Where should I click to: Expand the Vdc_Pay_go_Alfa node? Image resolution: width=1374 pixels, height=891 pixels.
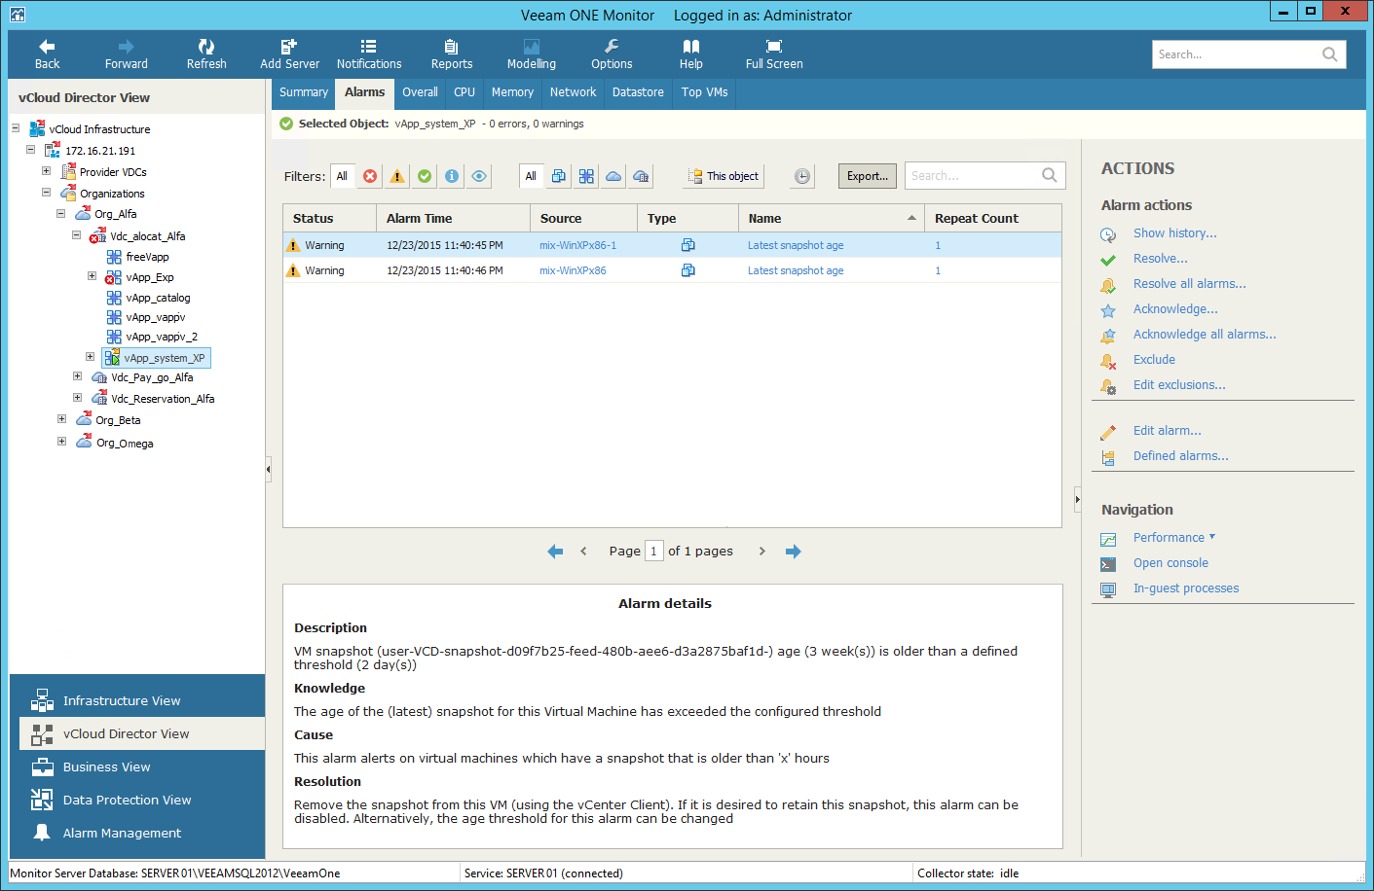(x=77, y=375)
